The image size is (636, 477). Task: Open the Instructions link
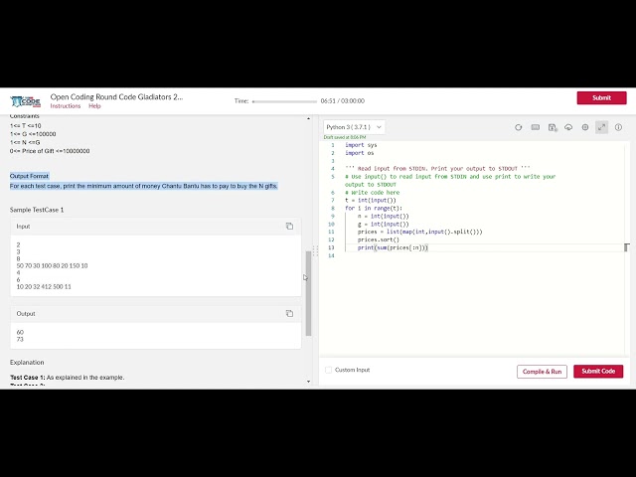[x=66, y=106]
